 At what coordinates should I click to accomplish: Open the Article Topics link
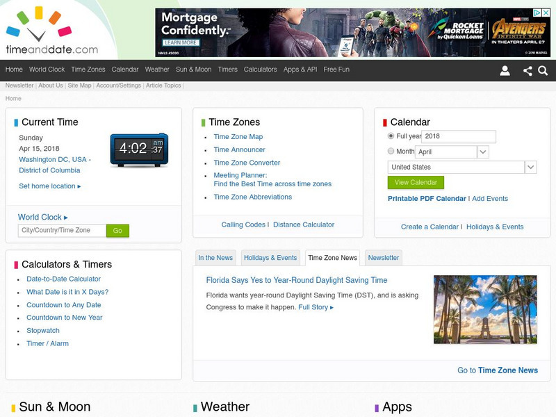click(163, 85)
